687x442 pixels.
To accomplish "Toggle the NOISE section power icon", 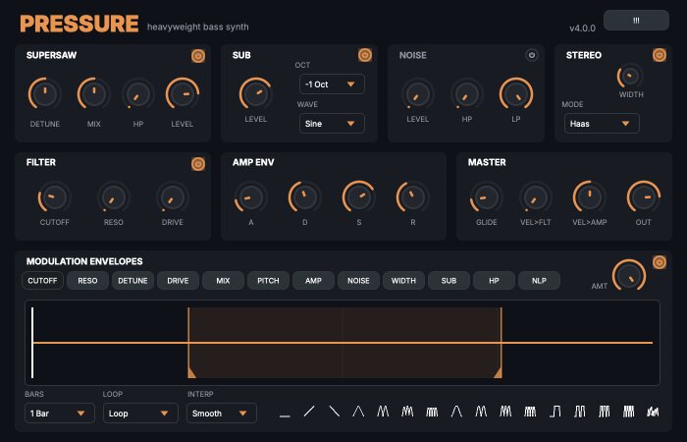I will coord(532,55).
